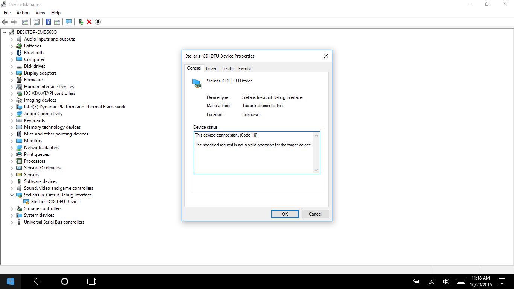The width and height of the screenshot is (514, 289).
Task: Click Device status scrollbar up arrow
Action: click(316, 135)
